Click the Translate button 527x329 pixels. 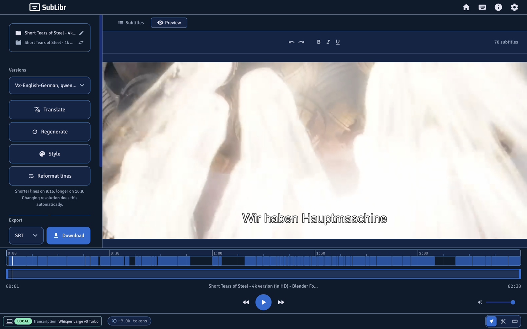pos(49,110)
